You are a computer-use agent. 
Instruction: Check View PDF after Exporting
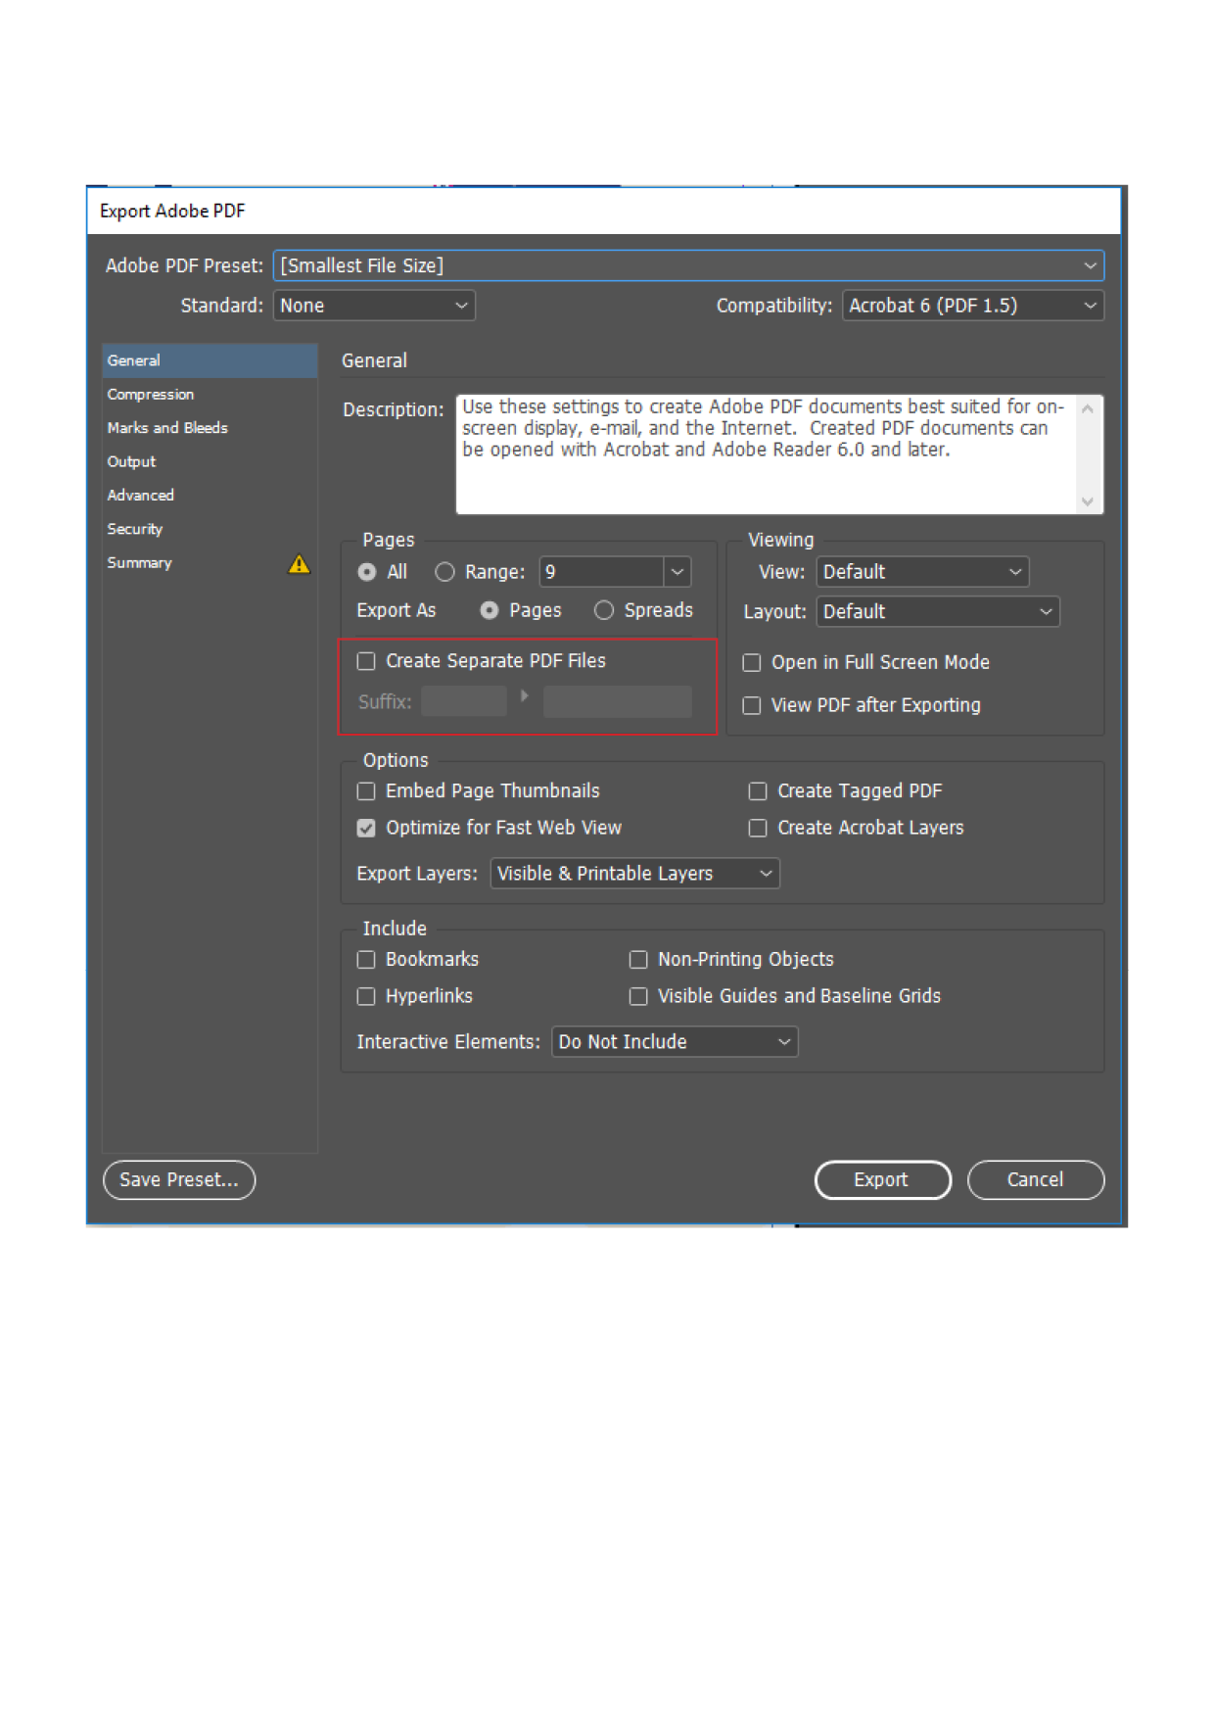(752, 706)
